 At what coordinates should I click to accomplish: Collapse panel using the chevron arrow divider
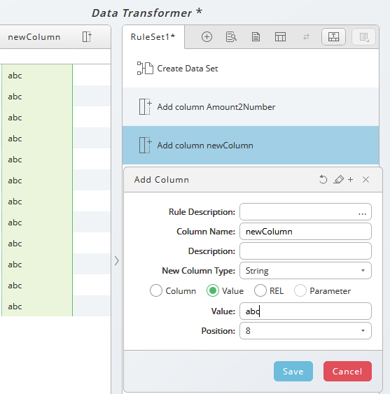click(x=116, y=261)
